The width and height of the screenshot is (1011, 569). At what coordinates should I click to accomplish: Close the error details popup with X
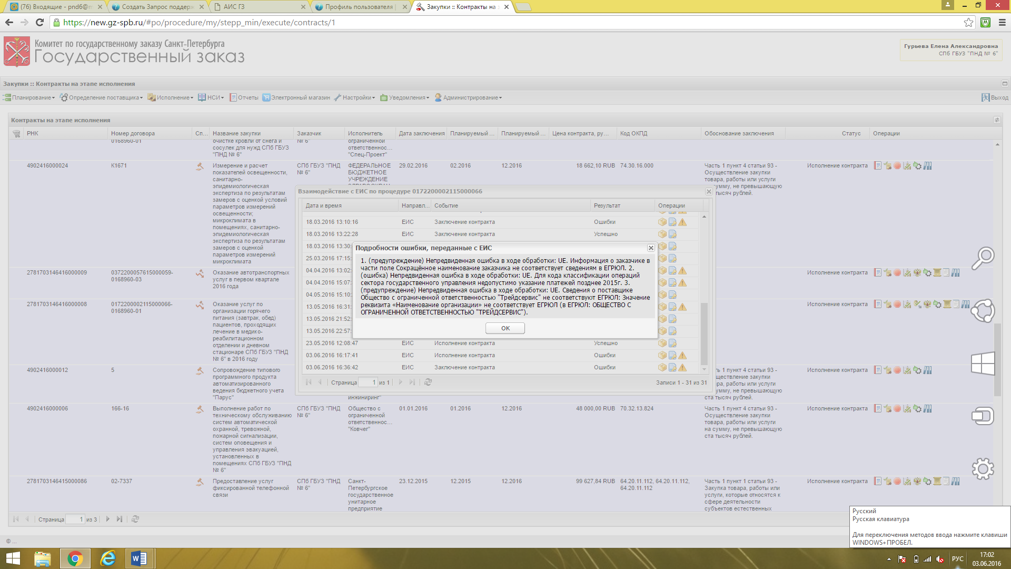point(651,248)
